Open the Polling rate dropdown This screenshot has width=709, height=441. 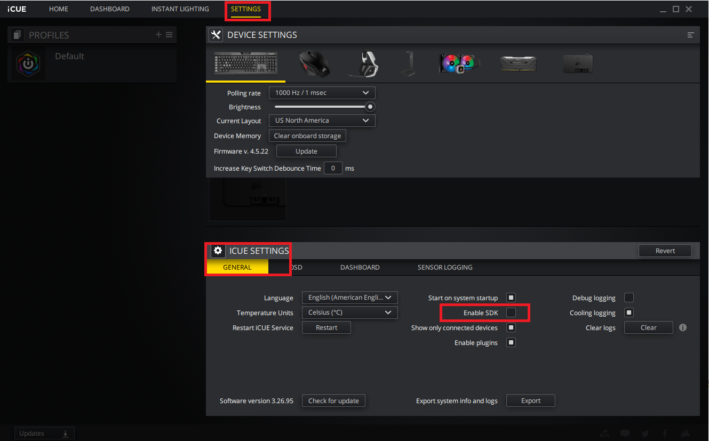(322, 93)
